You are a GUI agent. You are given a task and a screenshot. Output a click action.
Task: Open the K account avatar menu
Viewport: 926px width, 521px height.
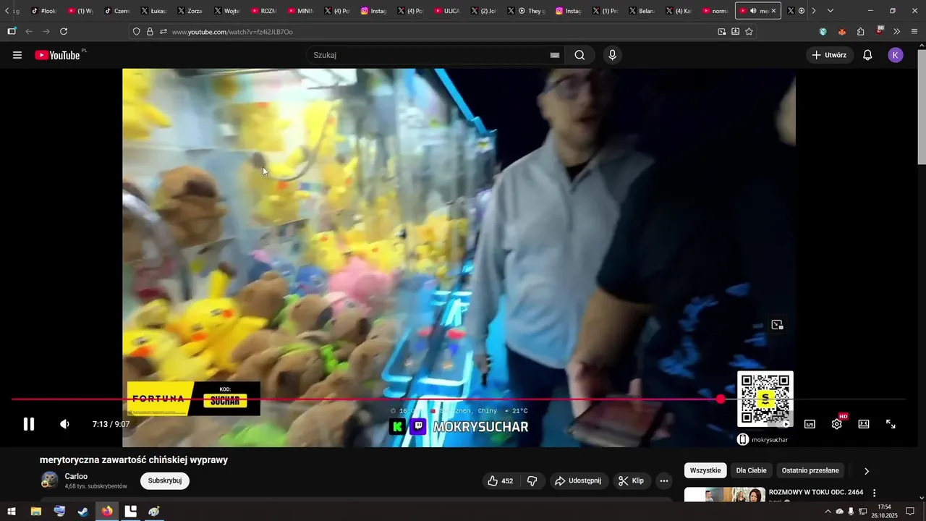pyautogui.click(x=896, y=55)
